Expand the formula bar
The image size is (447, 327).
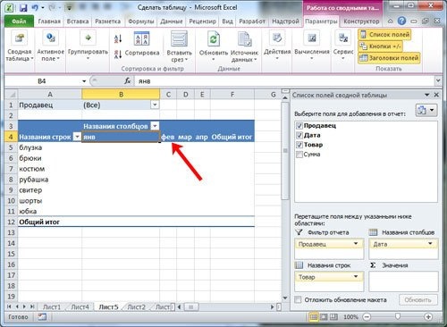pyautogui.click(x=438, y=80)
